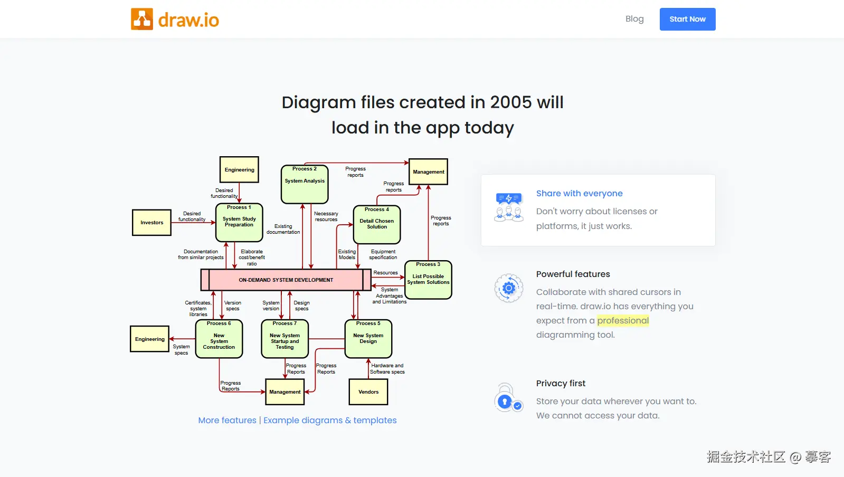Click Process 6 New System Construction node
844x477 pixels.
click(x=219, y=339)
